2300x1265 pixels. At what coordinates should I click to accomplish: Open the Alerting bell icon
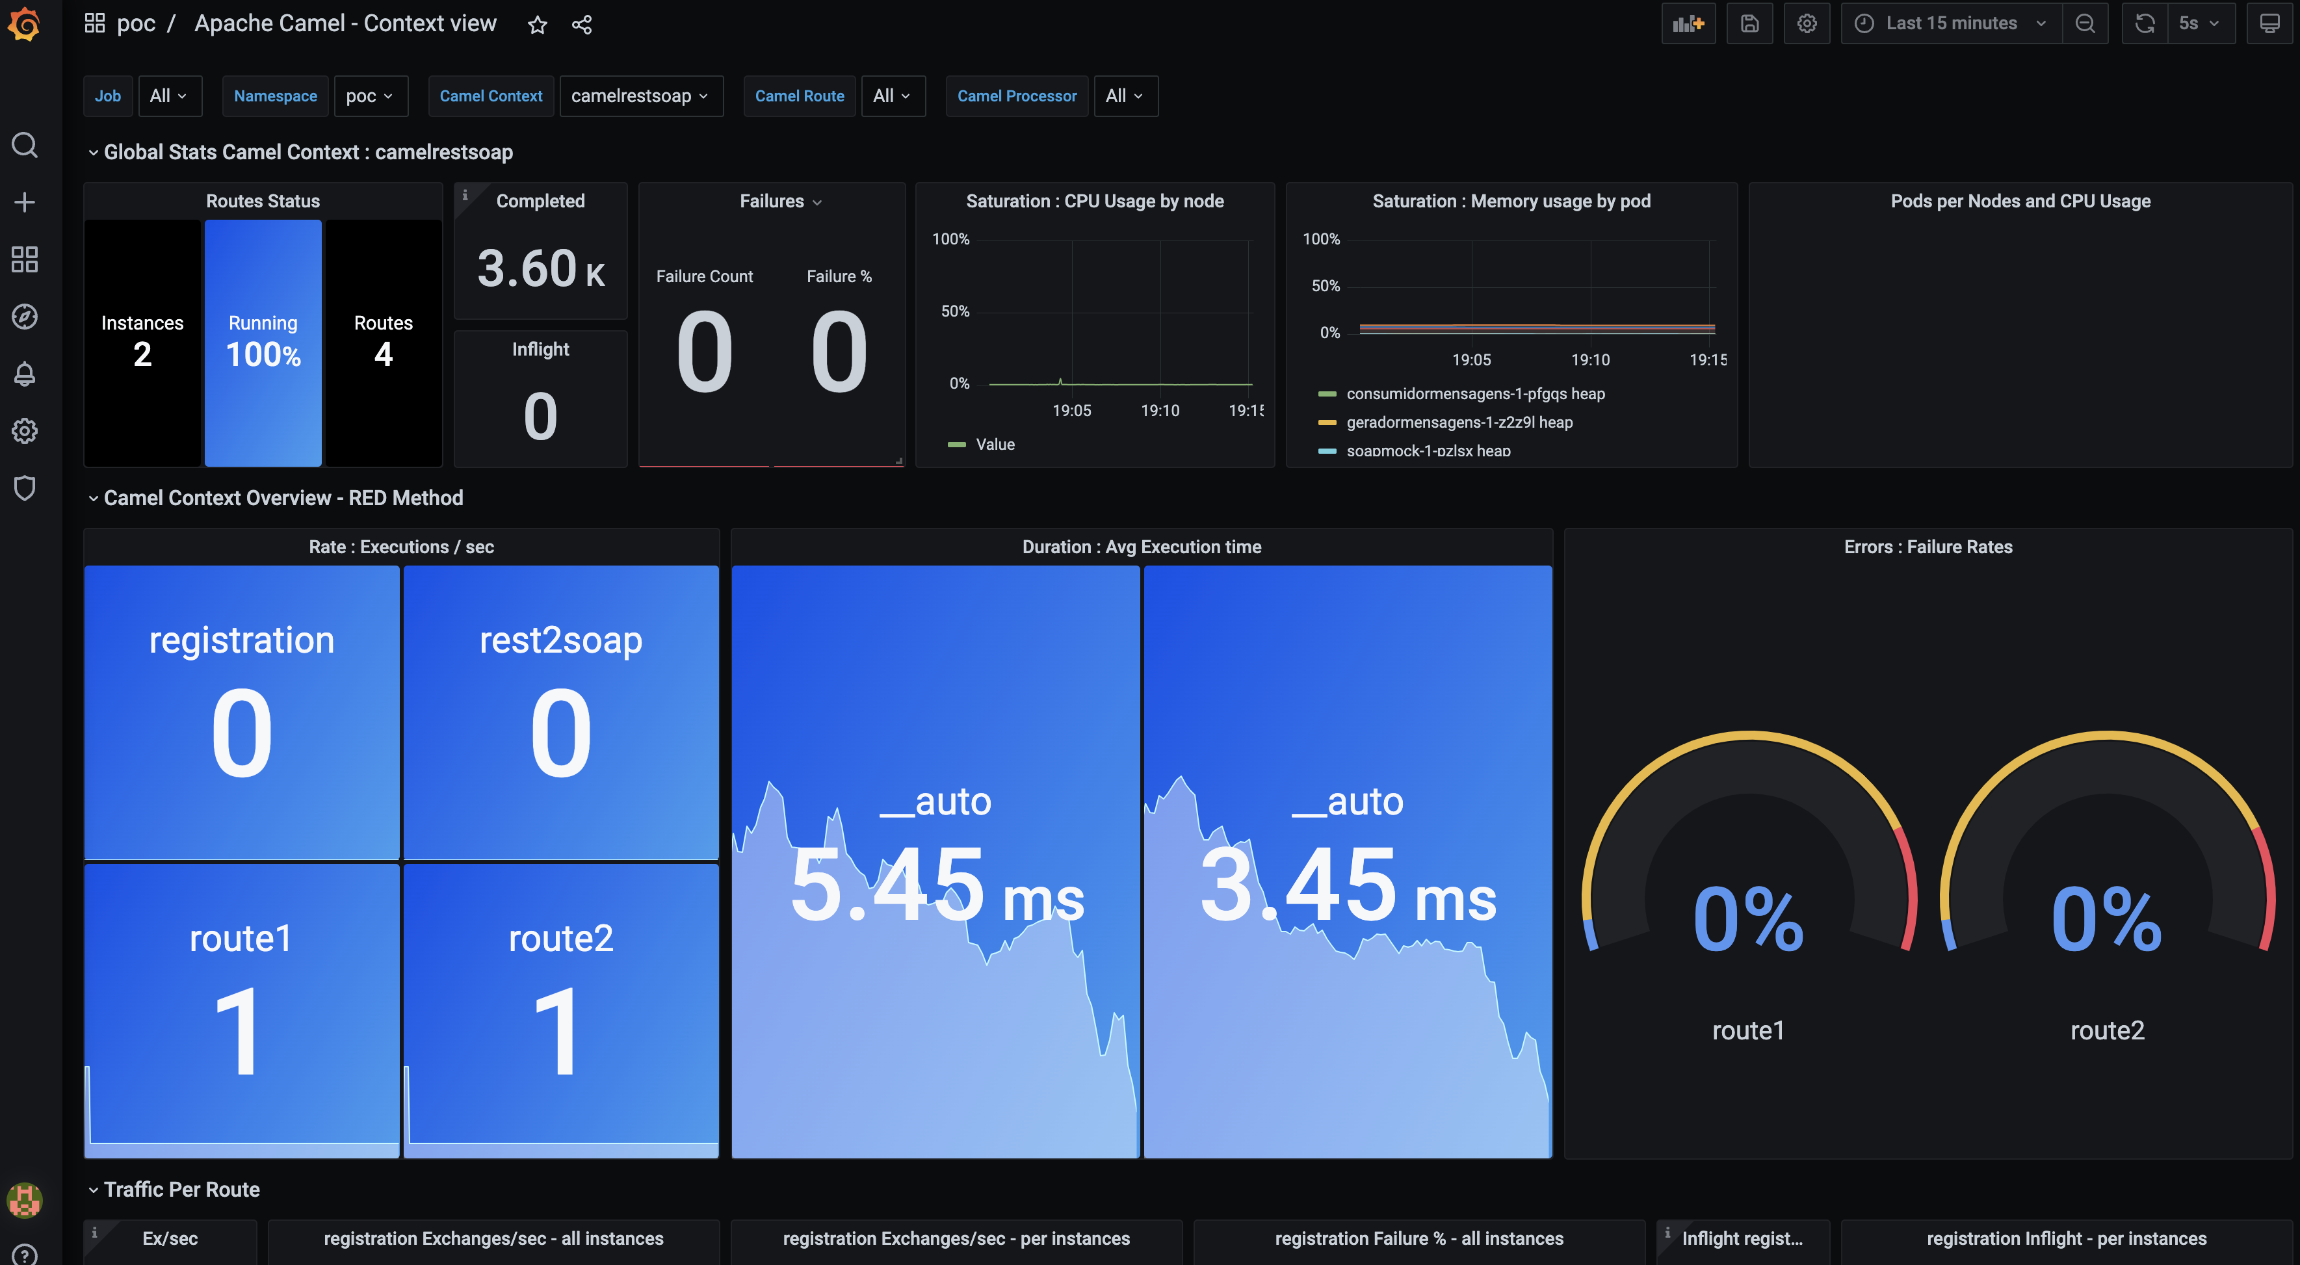pyautogui.click(x=24, y=373)
